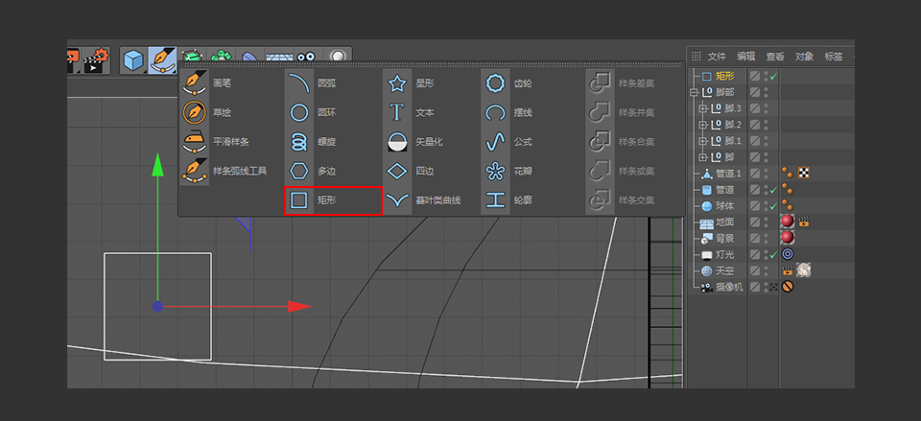Click the red material tag on 地面
This screenshot has width=921, height=421.
(788, 222)
